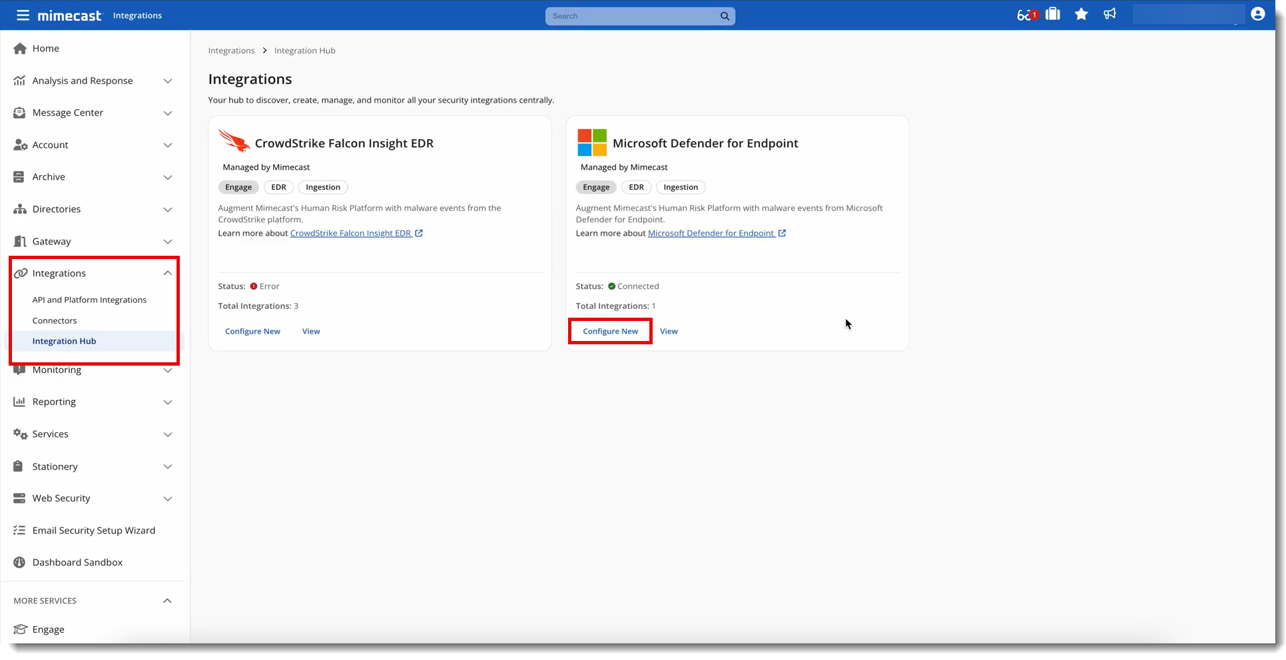Viewport: 1286px width, 660px height.
Task: Open the hamburger navigation menu
Action: [x=23, y=15]
